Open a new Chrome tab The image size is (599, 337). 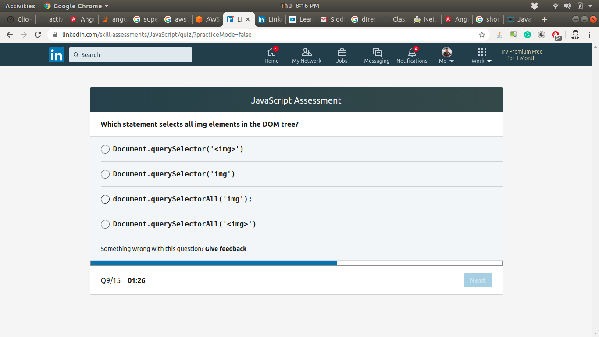point(545,19)
